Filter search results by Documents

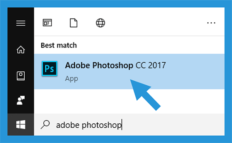click(73, 23)
